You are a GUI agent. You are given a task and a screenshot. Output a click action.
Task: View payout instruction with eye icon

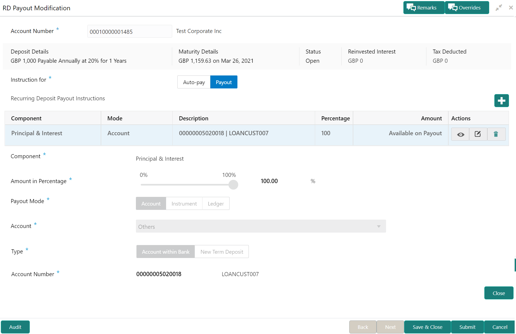click(461, 134)
